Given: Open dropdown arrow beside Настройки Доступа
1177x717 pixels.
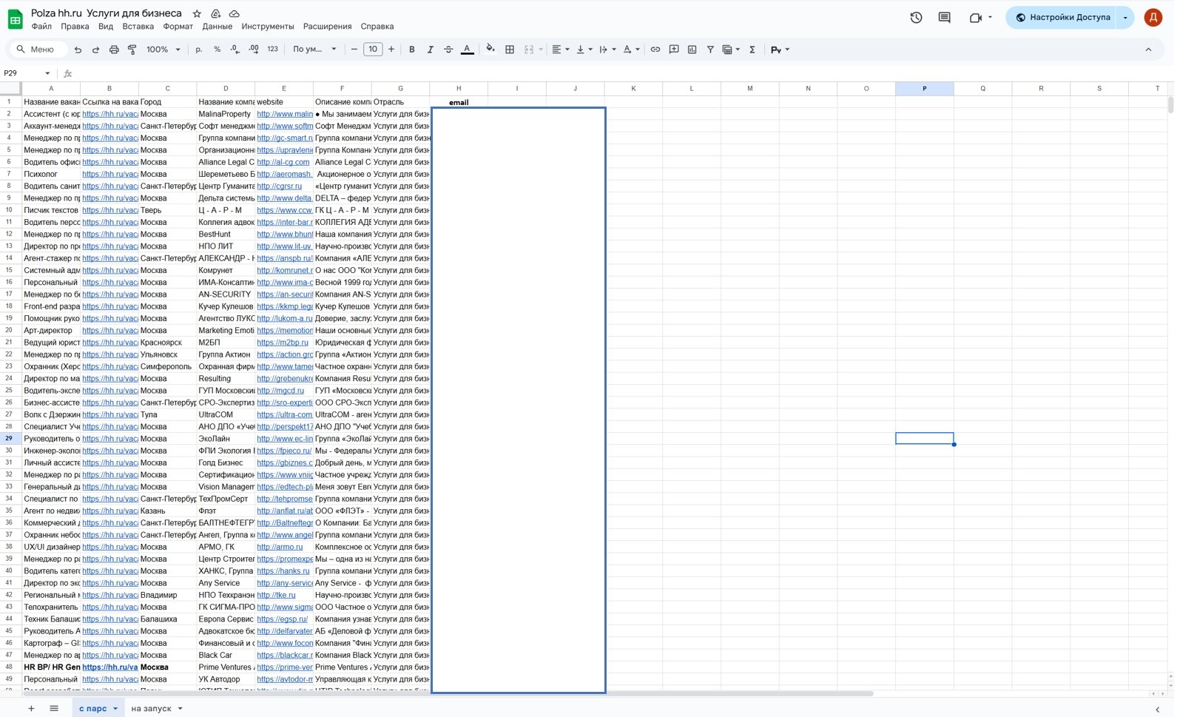Looking at the screenshot, I should pyautogui.click(x=1125, y=18).
